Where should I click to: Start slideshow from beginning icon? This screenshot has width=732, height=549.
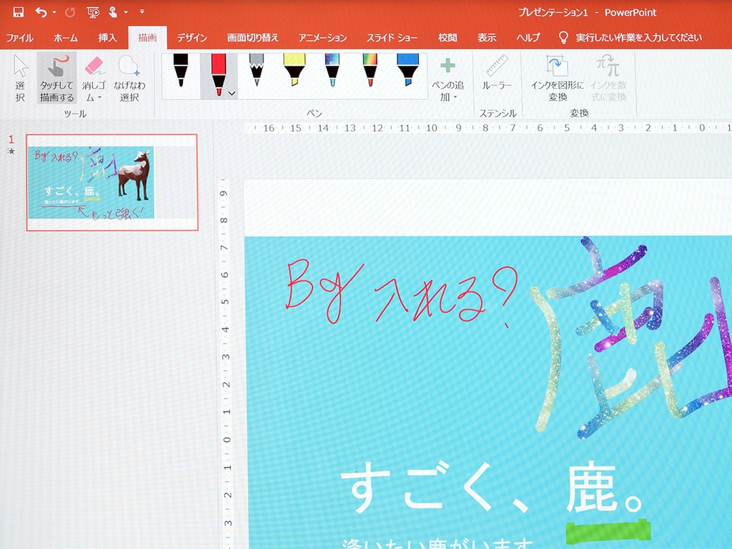coord(93,12)
